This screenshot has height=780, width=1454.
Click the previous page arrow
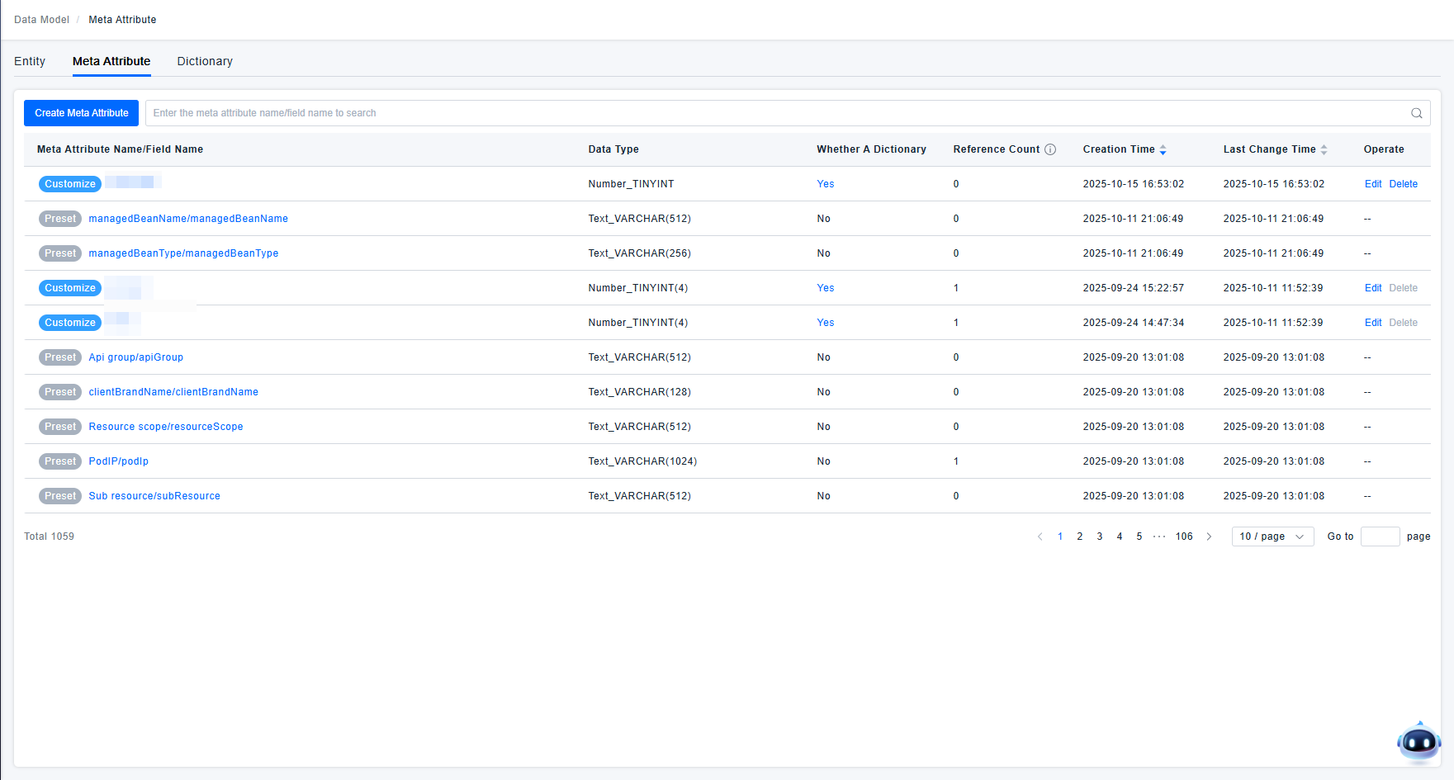coord(1040,537)
